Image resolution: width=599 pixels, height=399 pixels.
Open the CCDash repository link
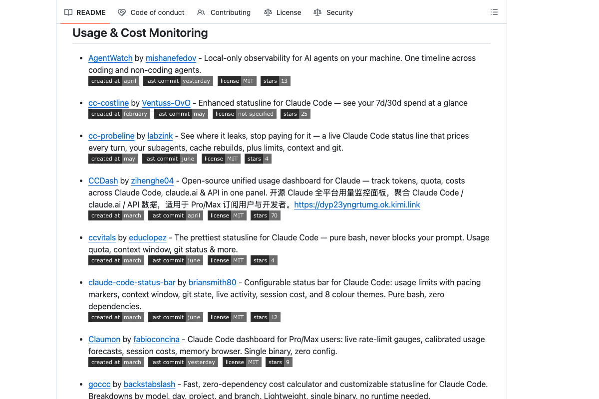pos(103,181)
